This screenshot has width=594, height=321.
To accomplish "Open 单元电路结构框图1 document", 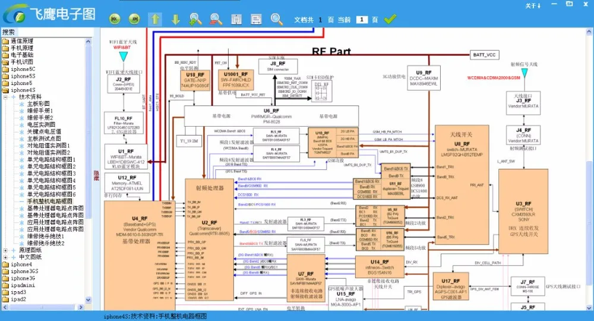I will pos(51,159).
